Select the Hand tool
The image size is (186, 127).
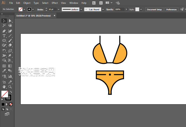click(x=4, y=87)
